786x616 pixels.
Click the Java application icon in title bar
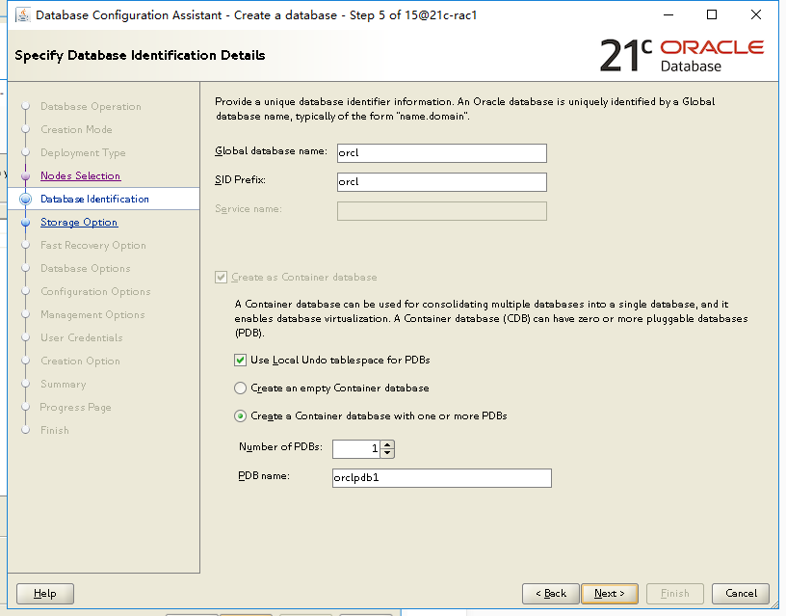click(23, 15)
